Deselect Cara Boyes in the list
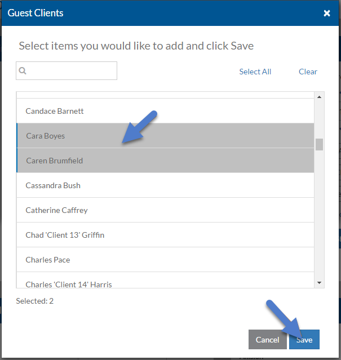The width and height of the screenshot is (341, 360). coord(165,136)
